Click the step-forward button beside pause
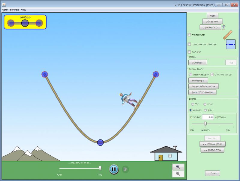 [x=125, y=169]
